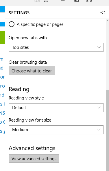Click the 'Reading view font size' label
The height and width of the screenshot is (171, 109).
(30, 120)
